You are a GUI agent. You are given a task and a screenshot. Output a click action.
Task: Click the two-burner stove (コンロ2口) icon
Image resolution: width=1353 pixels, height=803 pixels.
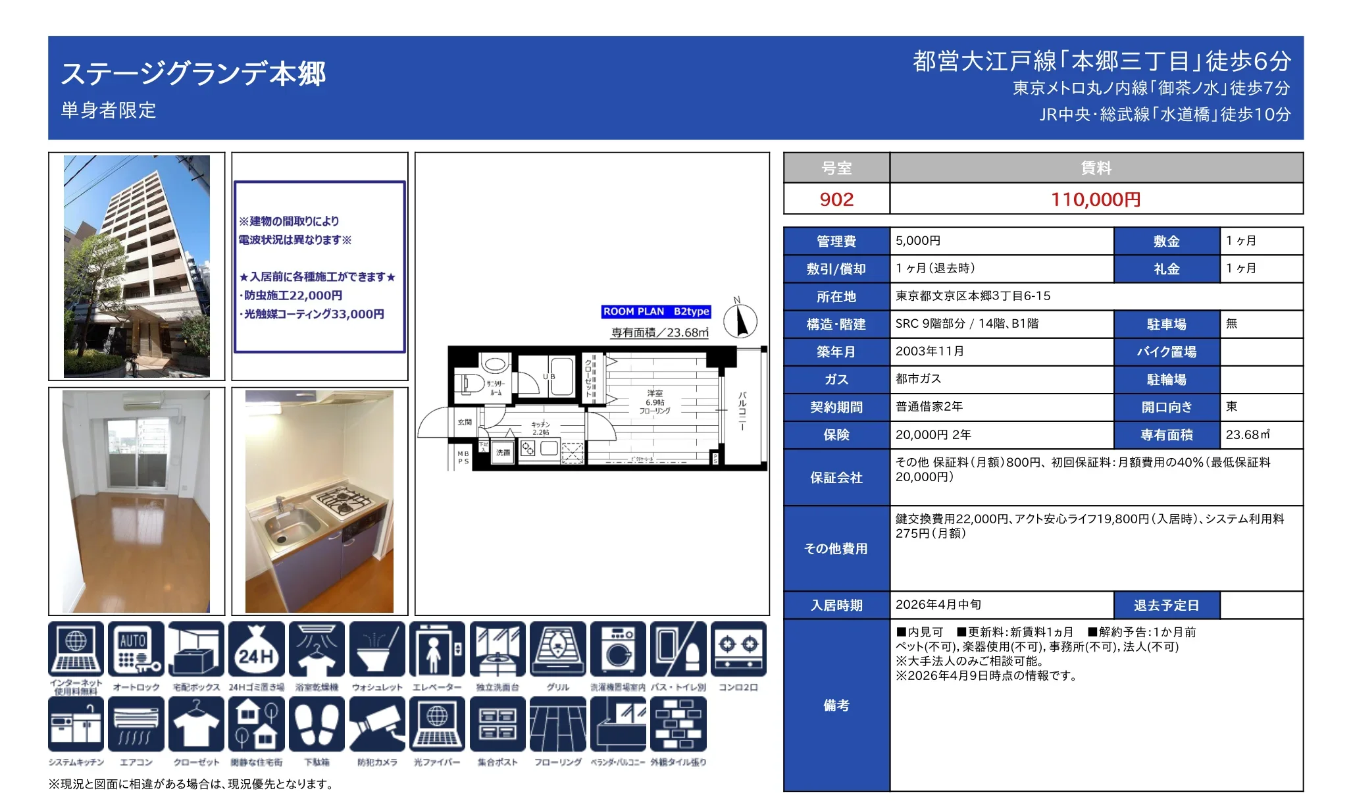738,649
